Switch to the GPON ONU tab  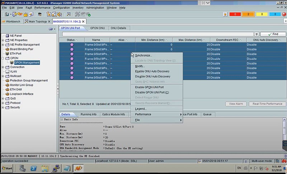pyautogui.click(x=97, y=28)
